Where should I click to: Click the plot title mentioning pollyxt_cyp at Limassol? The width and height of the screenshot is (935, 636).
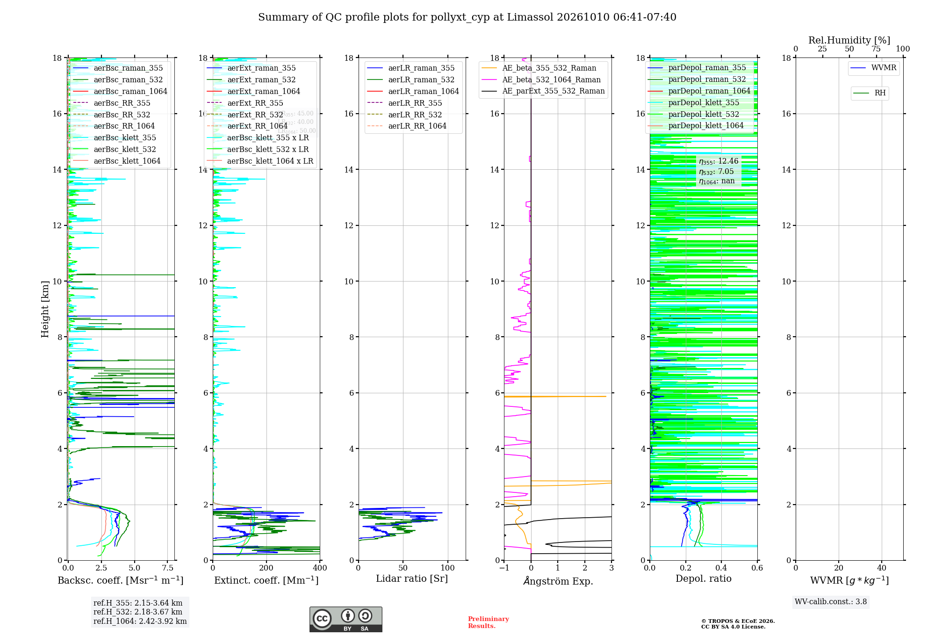[x=467, y=17]
